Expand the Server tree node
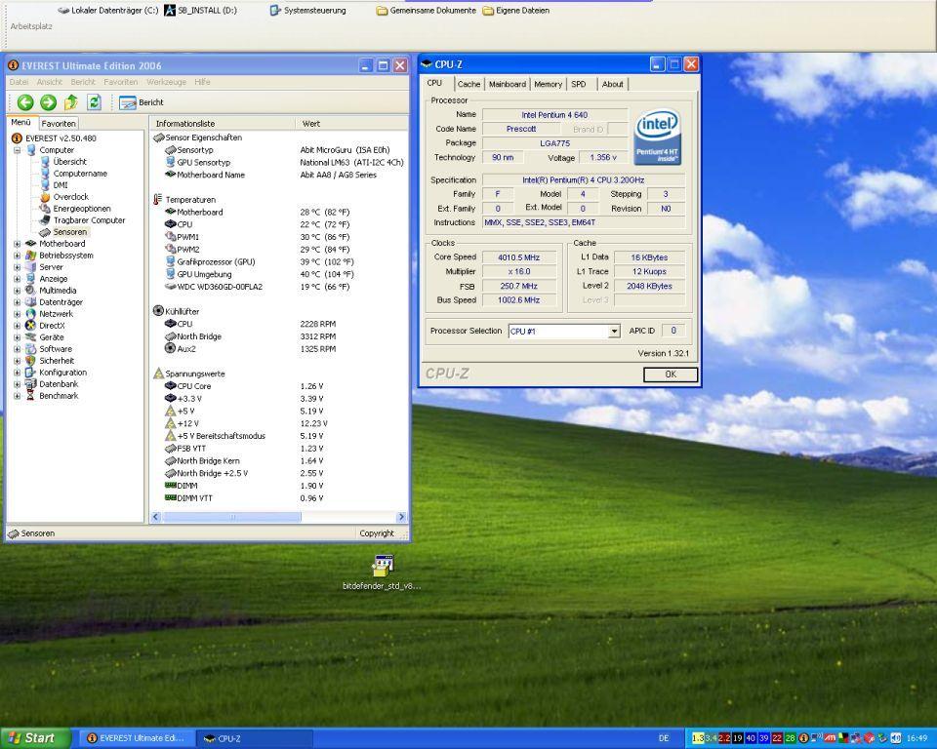Screen dimensions: 937x749 pyautogui.click(x=18, y=267)
